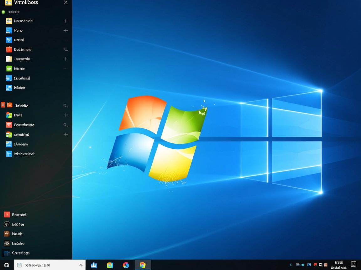Open the dark round app entry in bottom section
Image resolution: width=361 pixels, height=270 pixels.
7,224
